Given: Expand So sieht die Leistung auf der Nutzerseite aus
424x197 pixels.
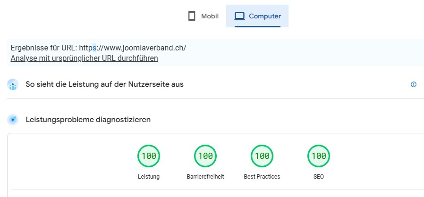Looking at the screenshot, I should tap(104, 84).
